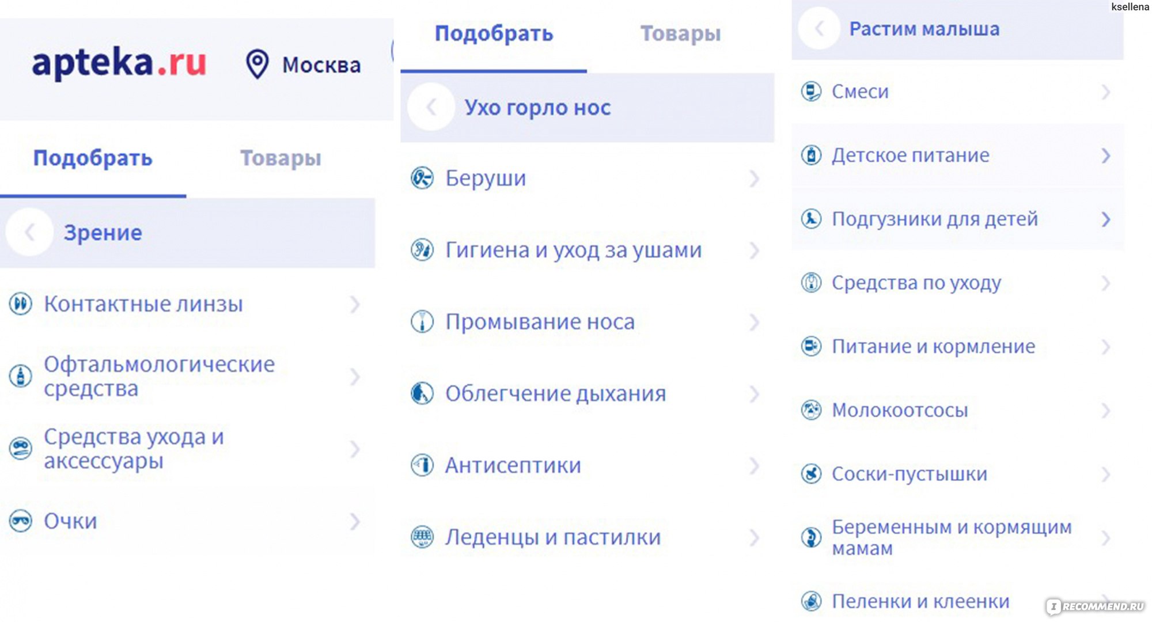Click the Смеси icon
1152x622 pixels.
812,91
